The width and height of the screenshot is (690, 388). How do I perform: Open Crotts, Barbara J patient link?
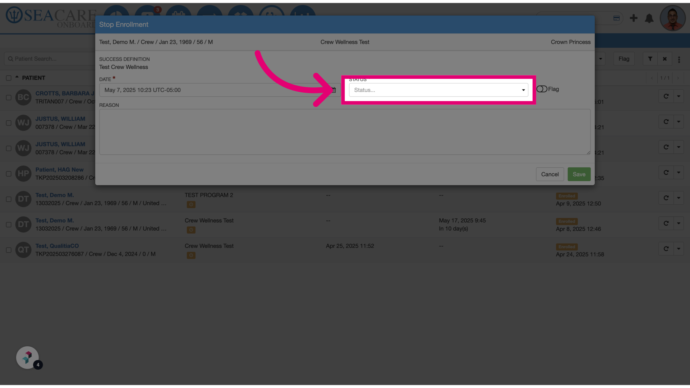point(65,93)
